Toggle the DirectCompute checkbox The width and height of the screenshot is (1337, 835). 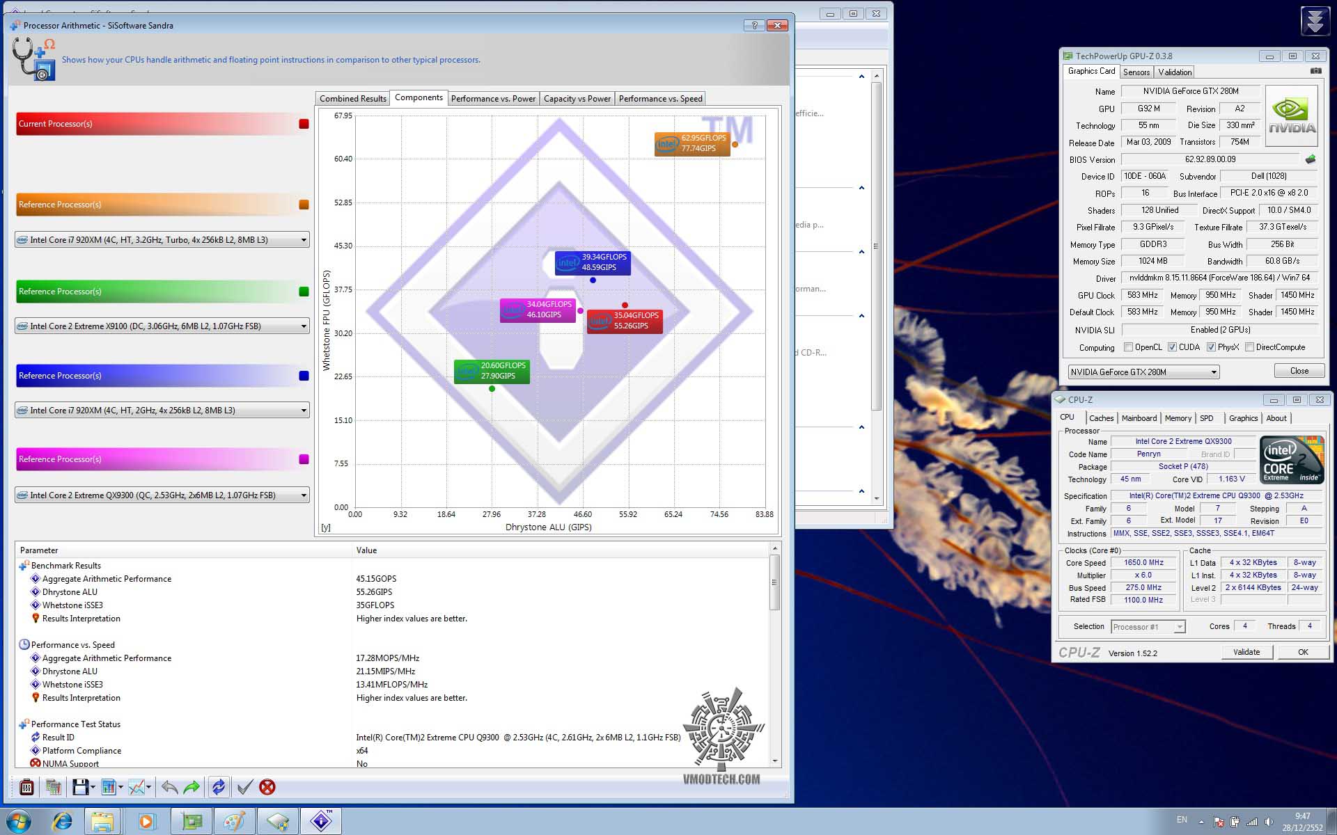coord(1249,347)
